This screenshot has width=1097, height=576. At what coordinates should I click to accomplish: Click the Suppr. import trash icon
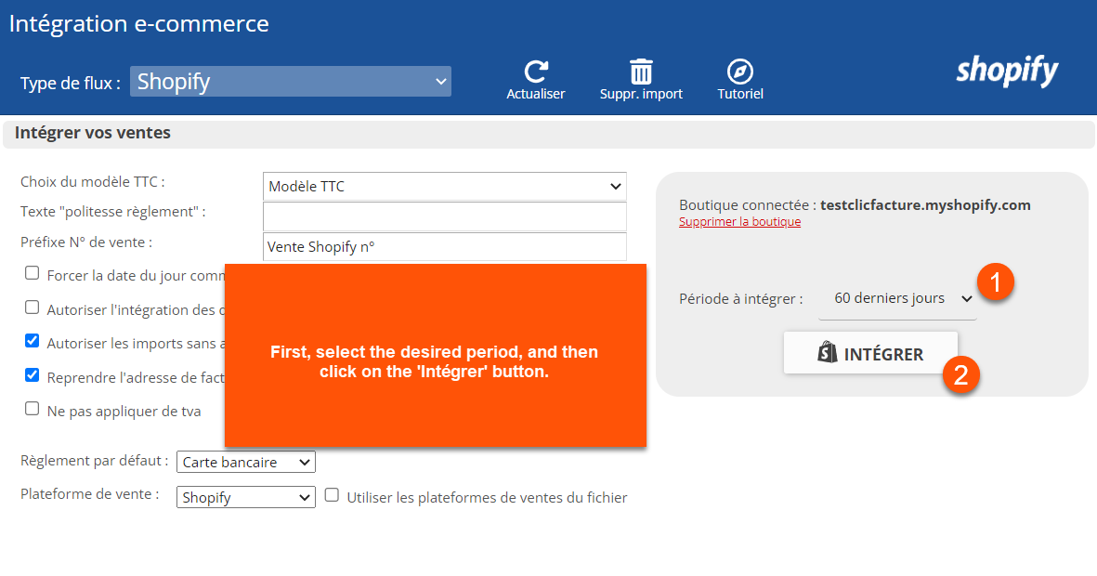(x=641, y=72)
